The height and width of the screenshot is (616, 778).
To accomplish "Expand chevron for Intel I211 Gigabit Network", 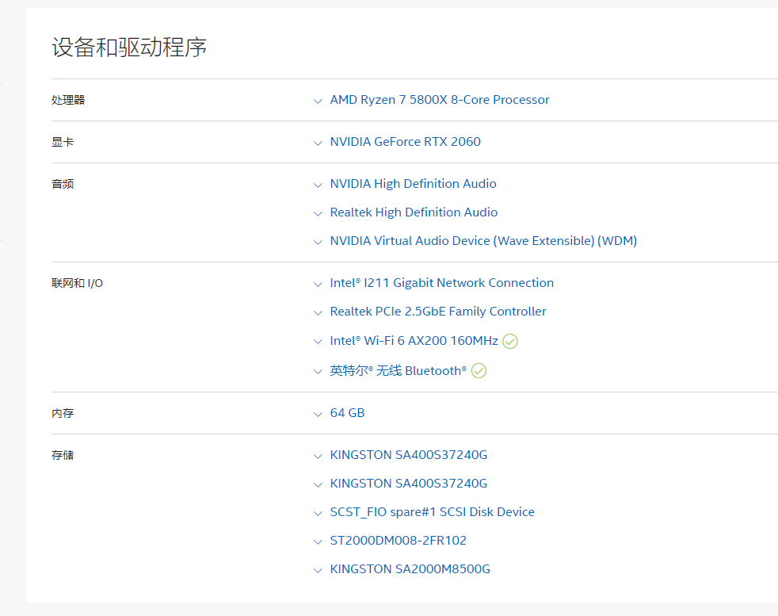I will click(318, 285).
